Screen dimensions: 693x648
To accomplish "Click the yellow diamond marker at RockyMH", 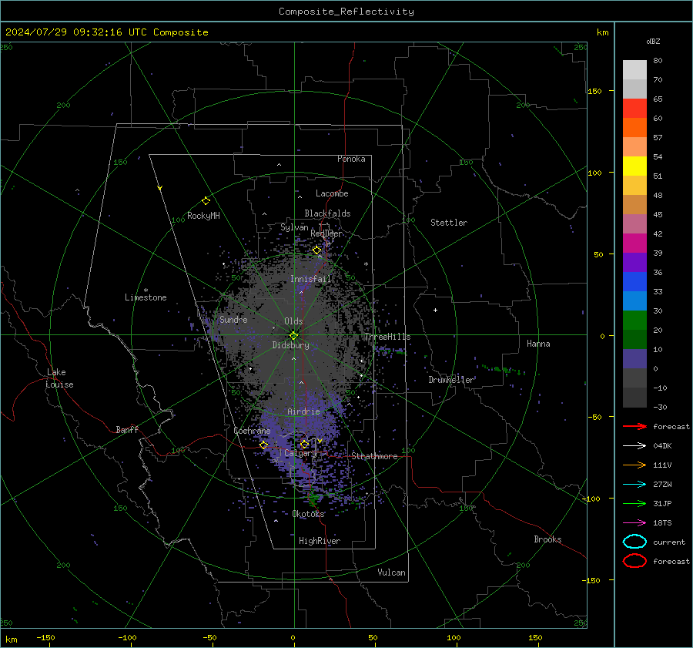I will [x=206, y=201].
